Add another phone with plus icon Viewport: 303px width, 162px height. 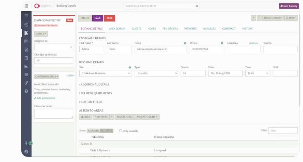point(222,43)
